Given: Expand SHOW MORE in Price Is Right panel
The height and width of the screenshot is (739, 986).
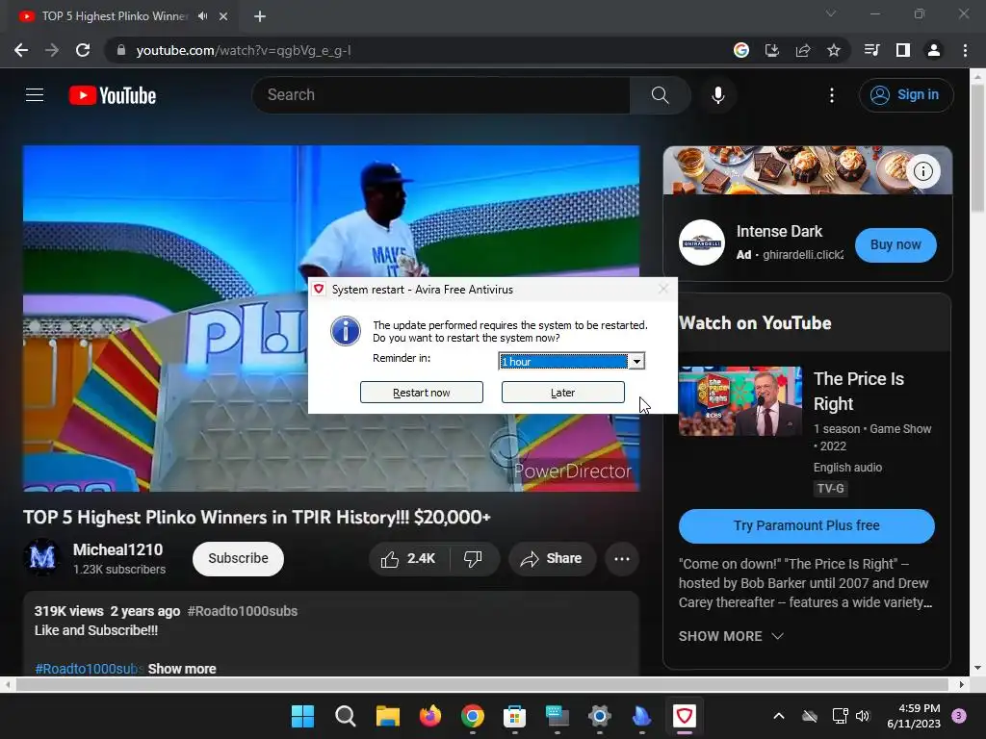Looking at the screenshot, I should click(x=731, y=636).
